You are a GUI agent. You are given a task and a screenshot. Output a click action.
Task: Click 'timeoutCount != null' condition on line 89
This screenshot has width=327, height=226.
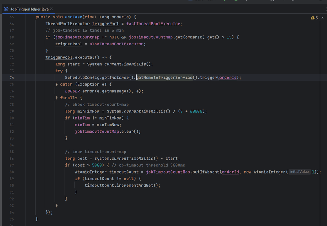[x=109, y=179]
